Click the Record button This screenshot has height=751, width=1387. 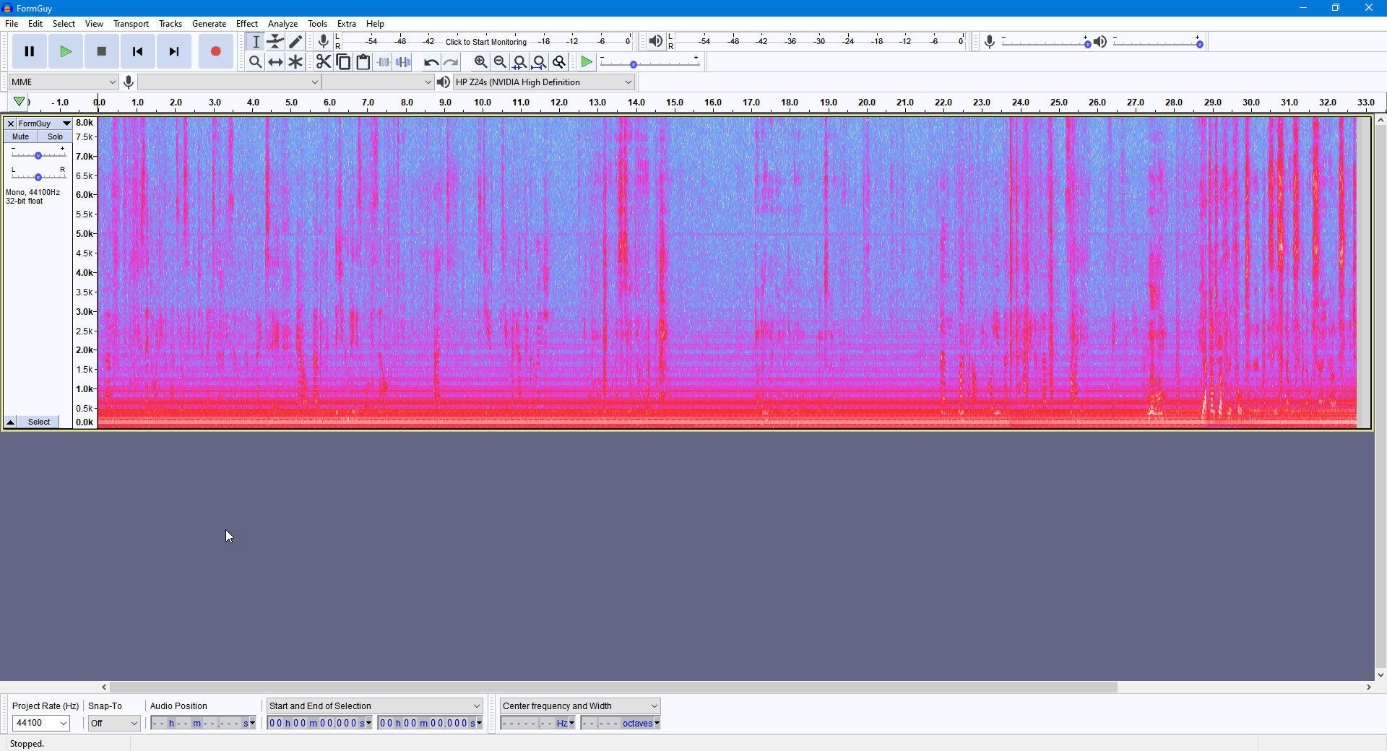[x=215, y=51]
